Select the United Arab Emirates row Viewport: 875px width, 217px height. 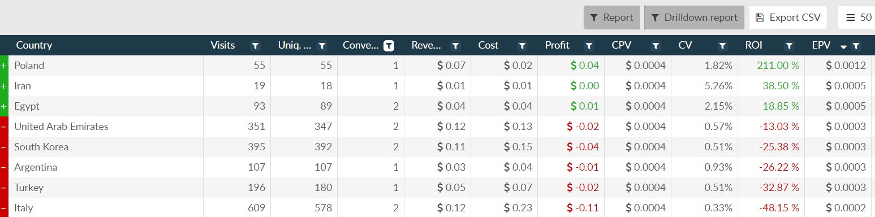pos(437,127)
